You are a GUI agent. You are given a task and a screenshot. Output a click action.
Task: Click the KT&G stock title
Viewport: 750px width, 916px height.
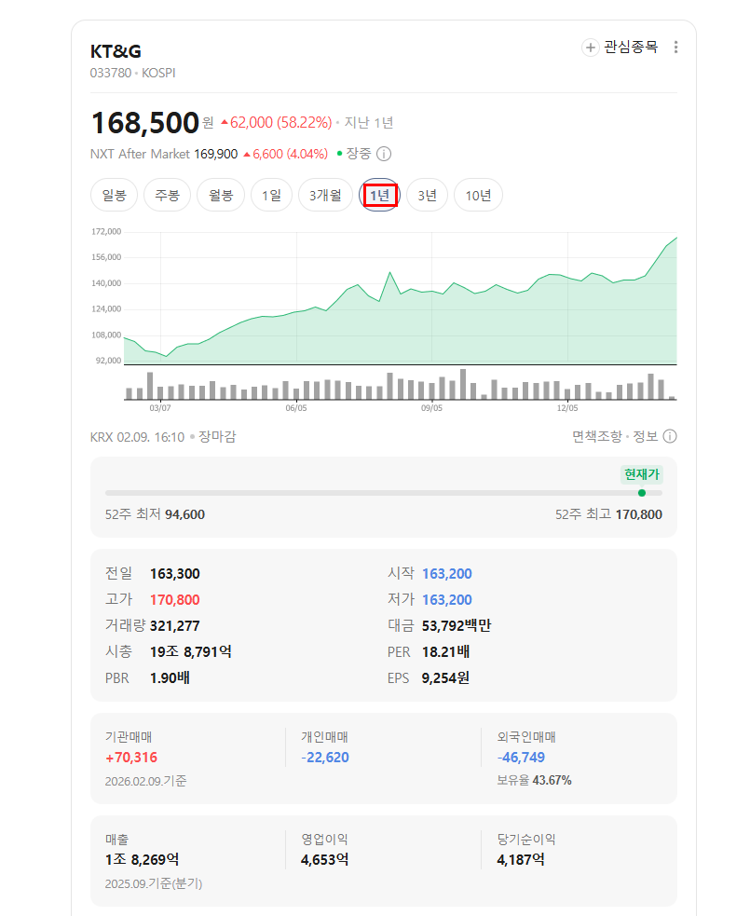pyautogui.click(x=116, y=51)
